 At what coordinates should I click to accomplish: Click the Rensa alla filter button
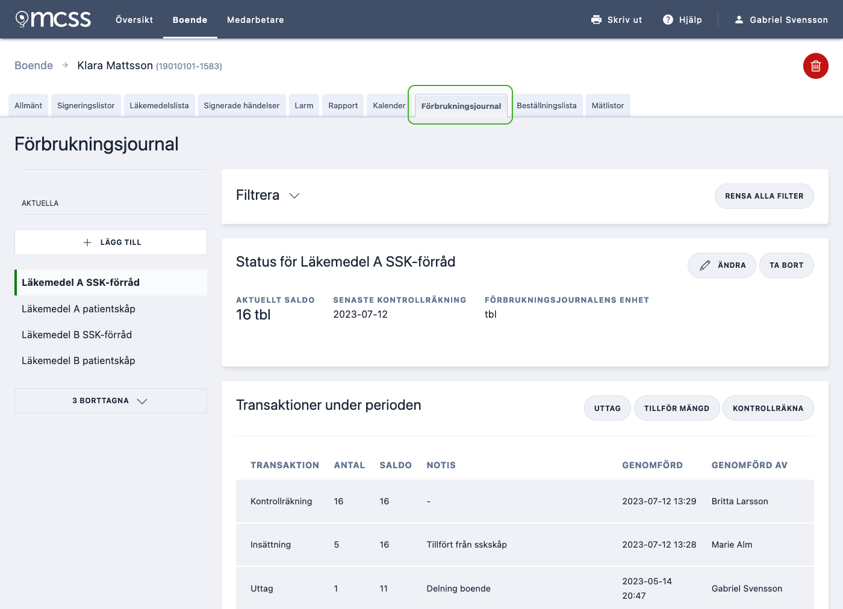click(x=764, y=196)
